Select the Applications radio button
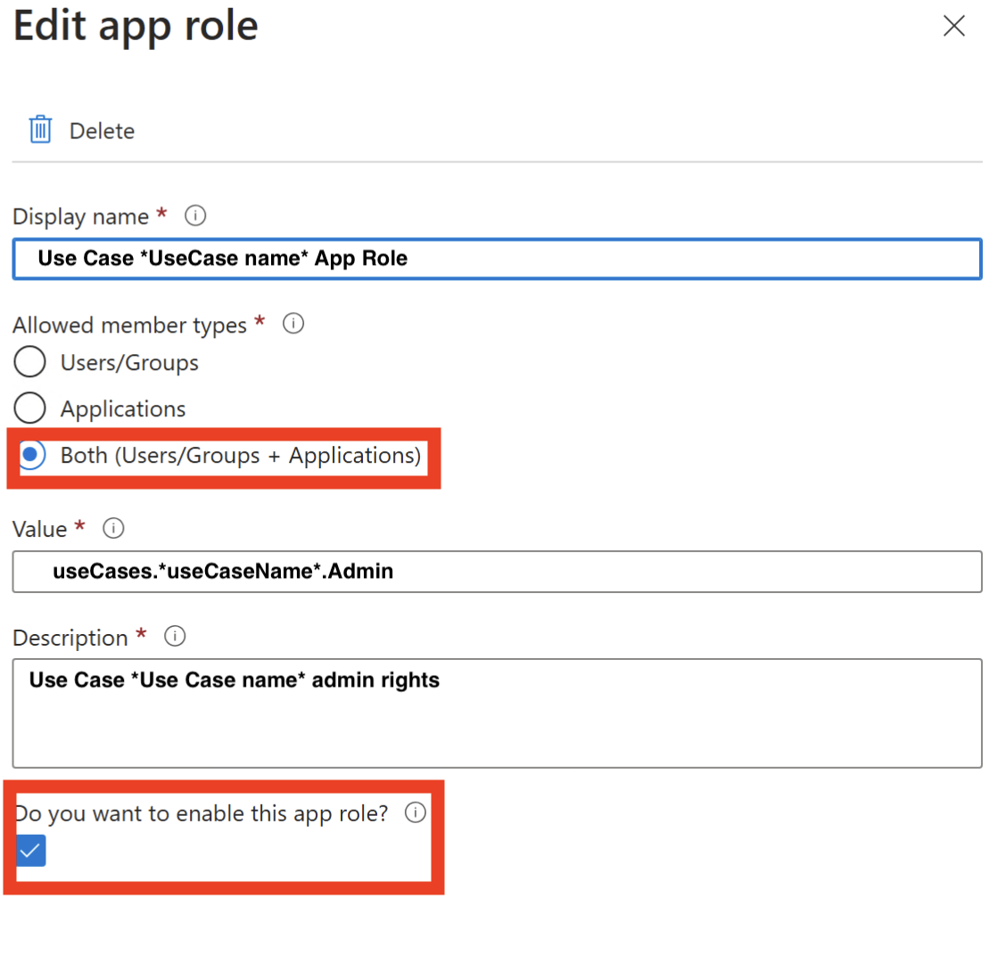The height and width of the screenshot is (956, 997). tap(30, 408)
